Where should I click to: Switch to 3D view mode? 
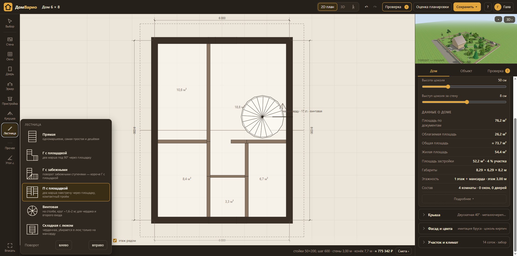[x=342, y=7]
